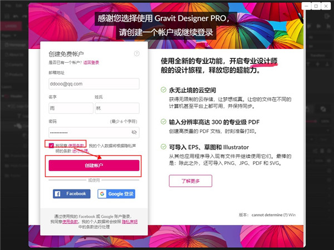Image resolution: width=334 pixels, height=250 pixels.
Task: Click the check icon beside 输入分辨率高达 300 的专业级 PDF
Action: pos(163,122)
